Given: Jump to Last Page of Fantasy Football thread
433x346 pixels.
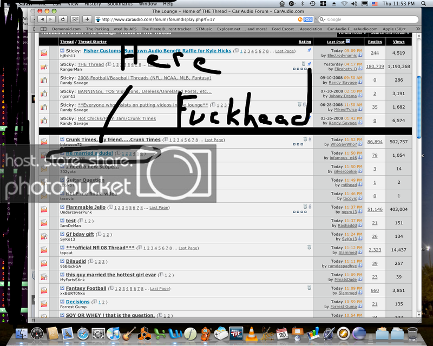Looking at the screenshot, I should point(160,289).
